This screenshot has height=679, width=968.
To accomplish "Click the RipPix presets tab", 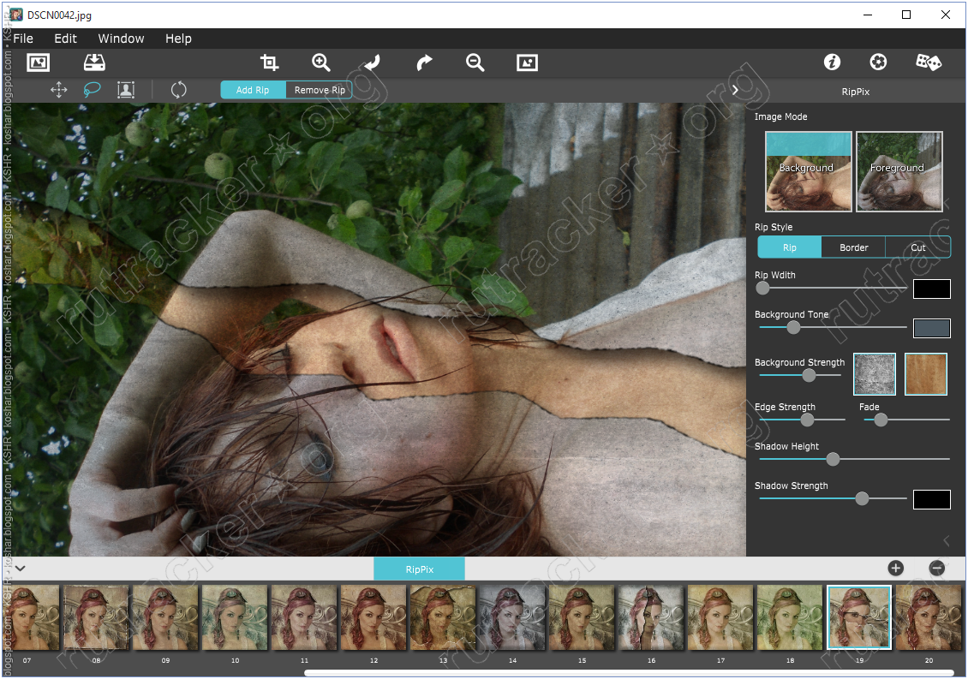I will coord(420,569).
